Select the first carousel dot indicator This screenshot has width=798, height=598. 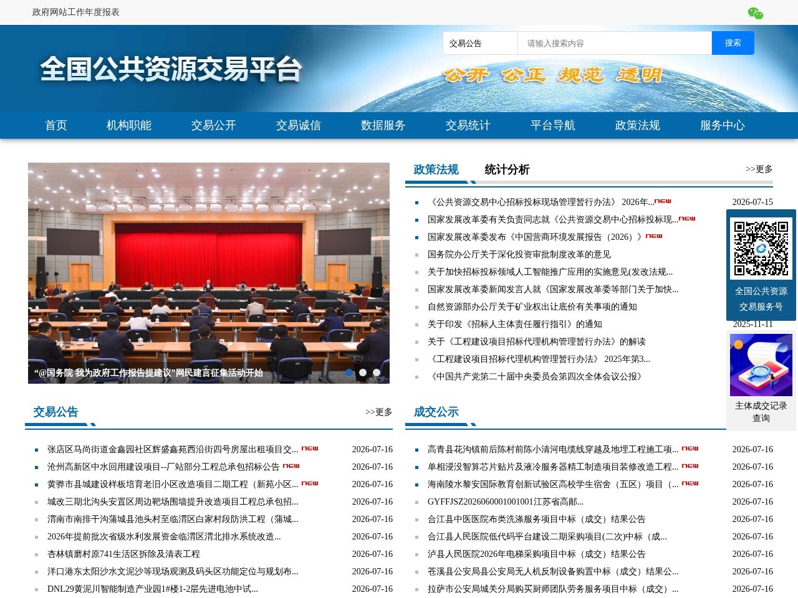coord(349,373)
